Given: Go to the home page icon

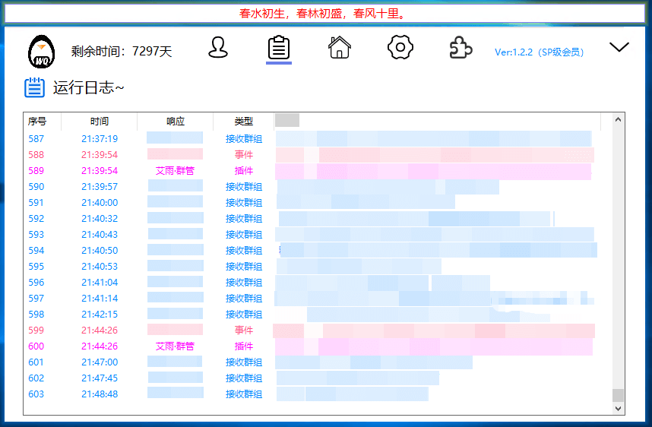Looking at the screenshot, I should [340, 47].
